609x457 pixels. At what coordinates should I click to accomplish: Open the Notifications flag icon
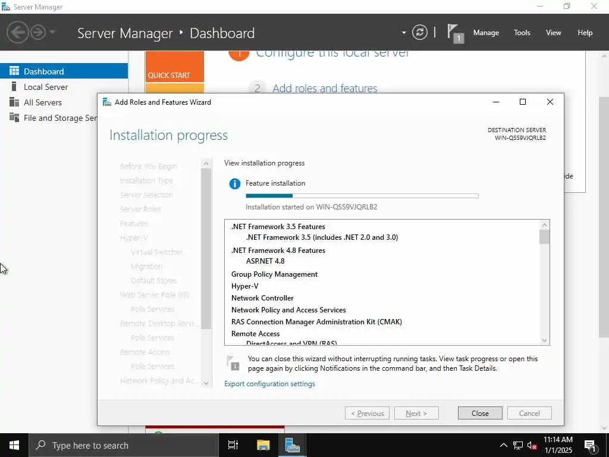pyautogui.click(x=455, y=33)
